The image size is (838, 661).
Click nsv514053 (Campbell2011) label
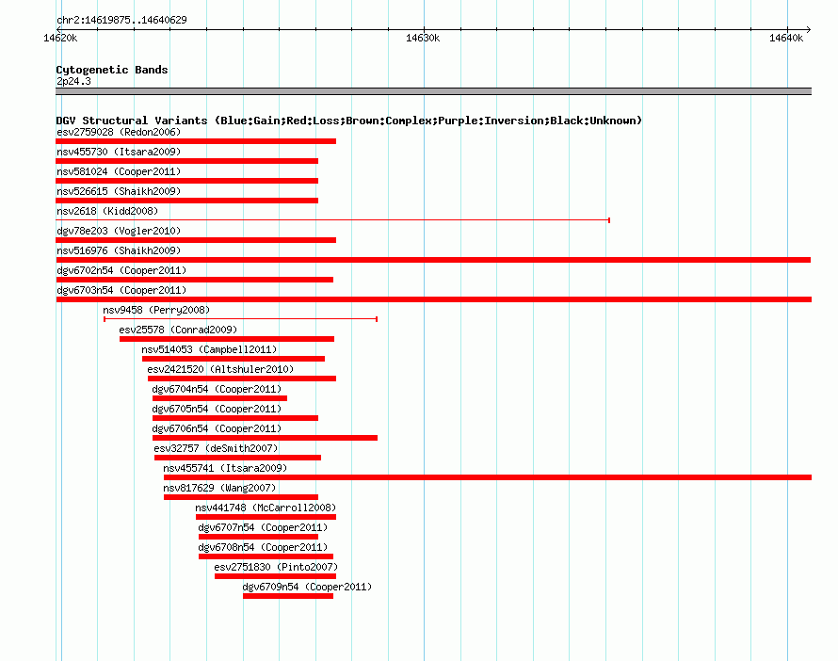tap(209, 349)
